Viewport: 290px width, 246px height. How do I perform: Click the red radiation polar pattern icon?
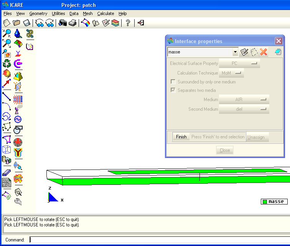pos(18,142)
